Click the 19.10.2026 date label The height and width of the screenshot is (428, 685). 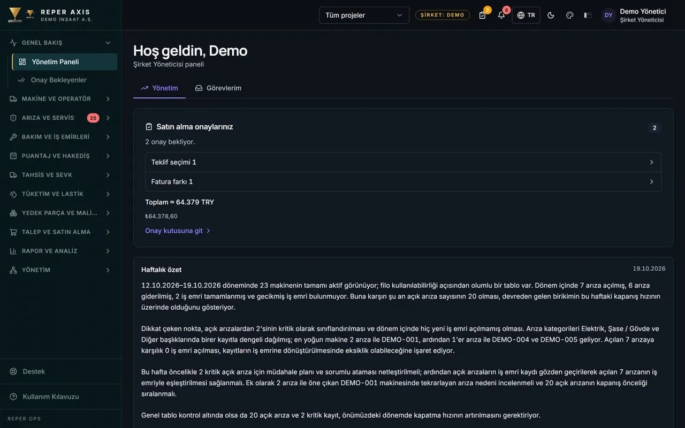[x=649, y=269]
